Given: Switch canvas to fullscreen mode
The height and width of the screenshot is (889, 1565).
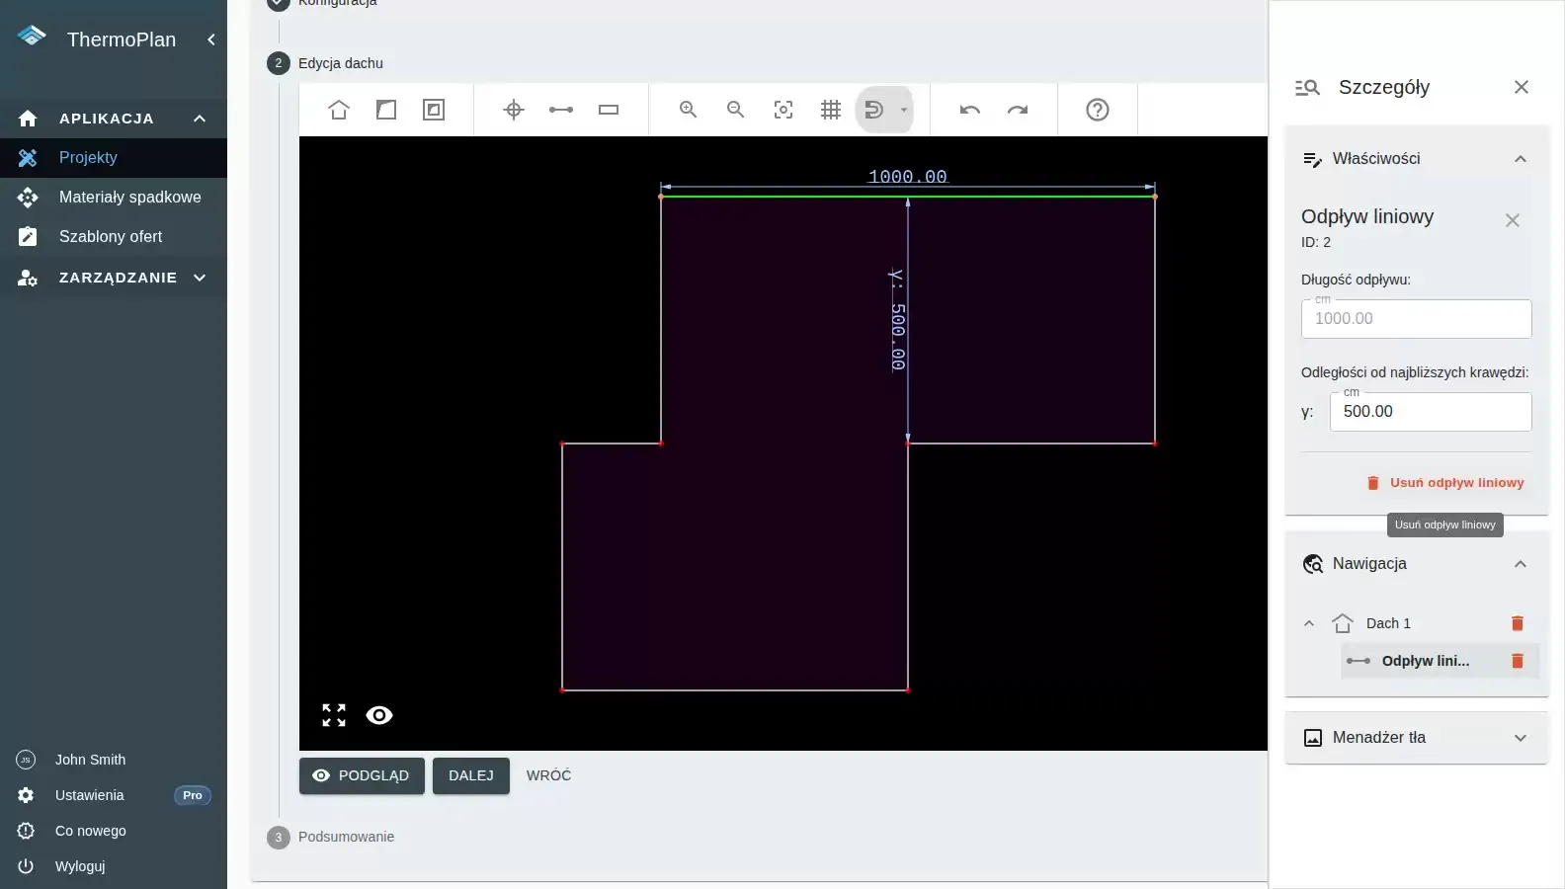Looking at the screenshot, I should point(334,715).
